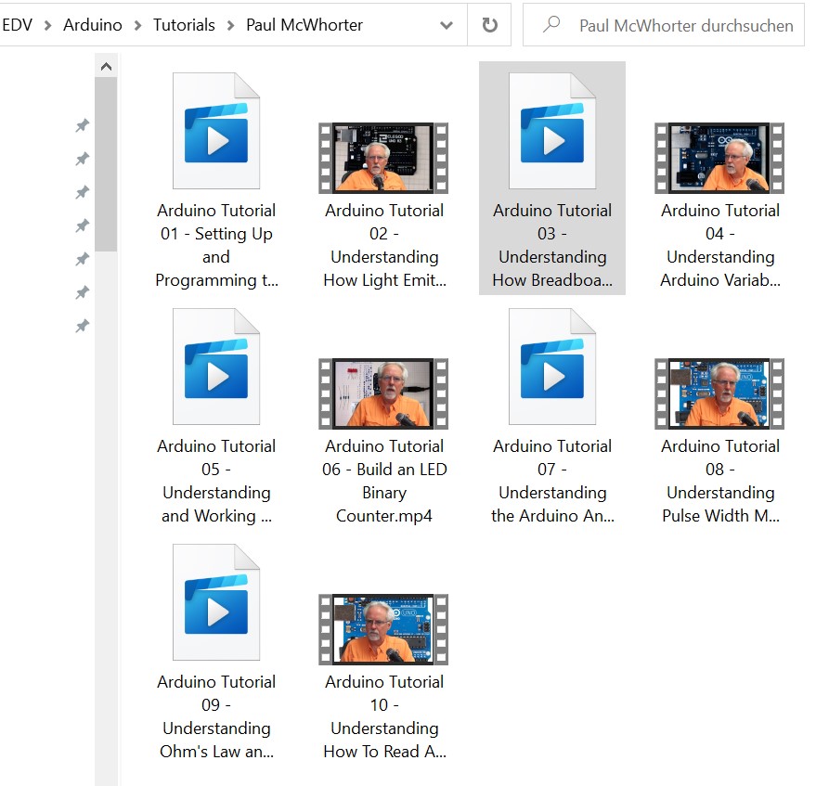
Task: Click the search magnifier icon
Action: [551, 24]
